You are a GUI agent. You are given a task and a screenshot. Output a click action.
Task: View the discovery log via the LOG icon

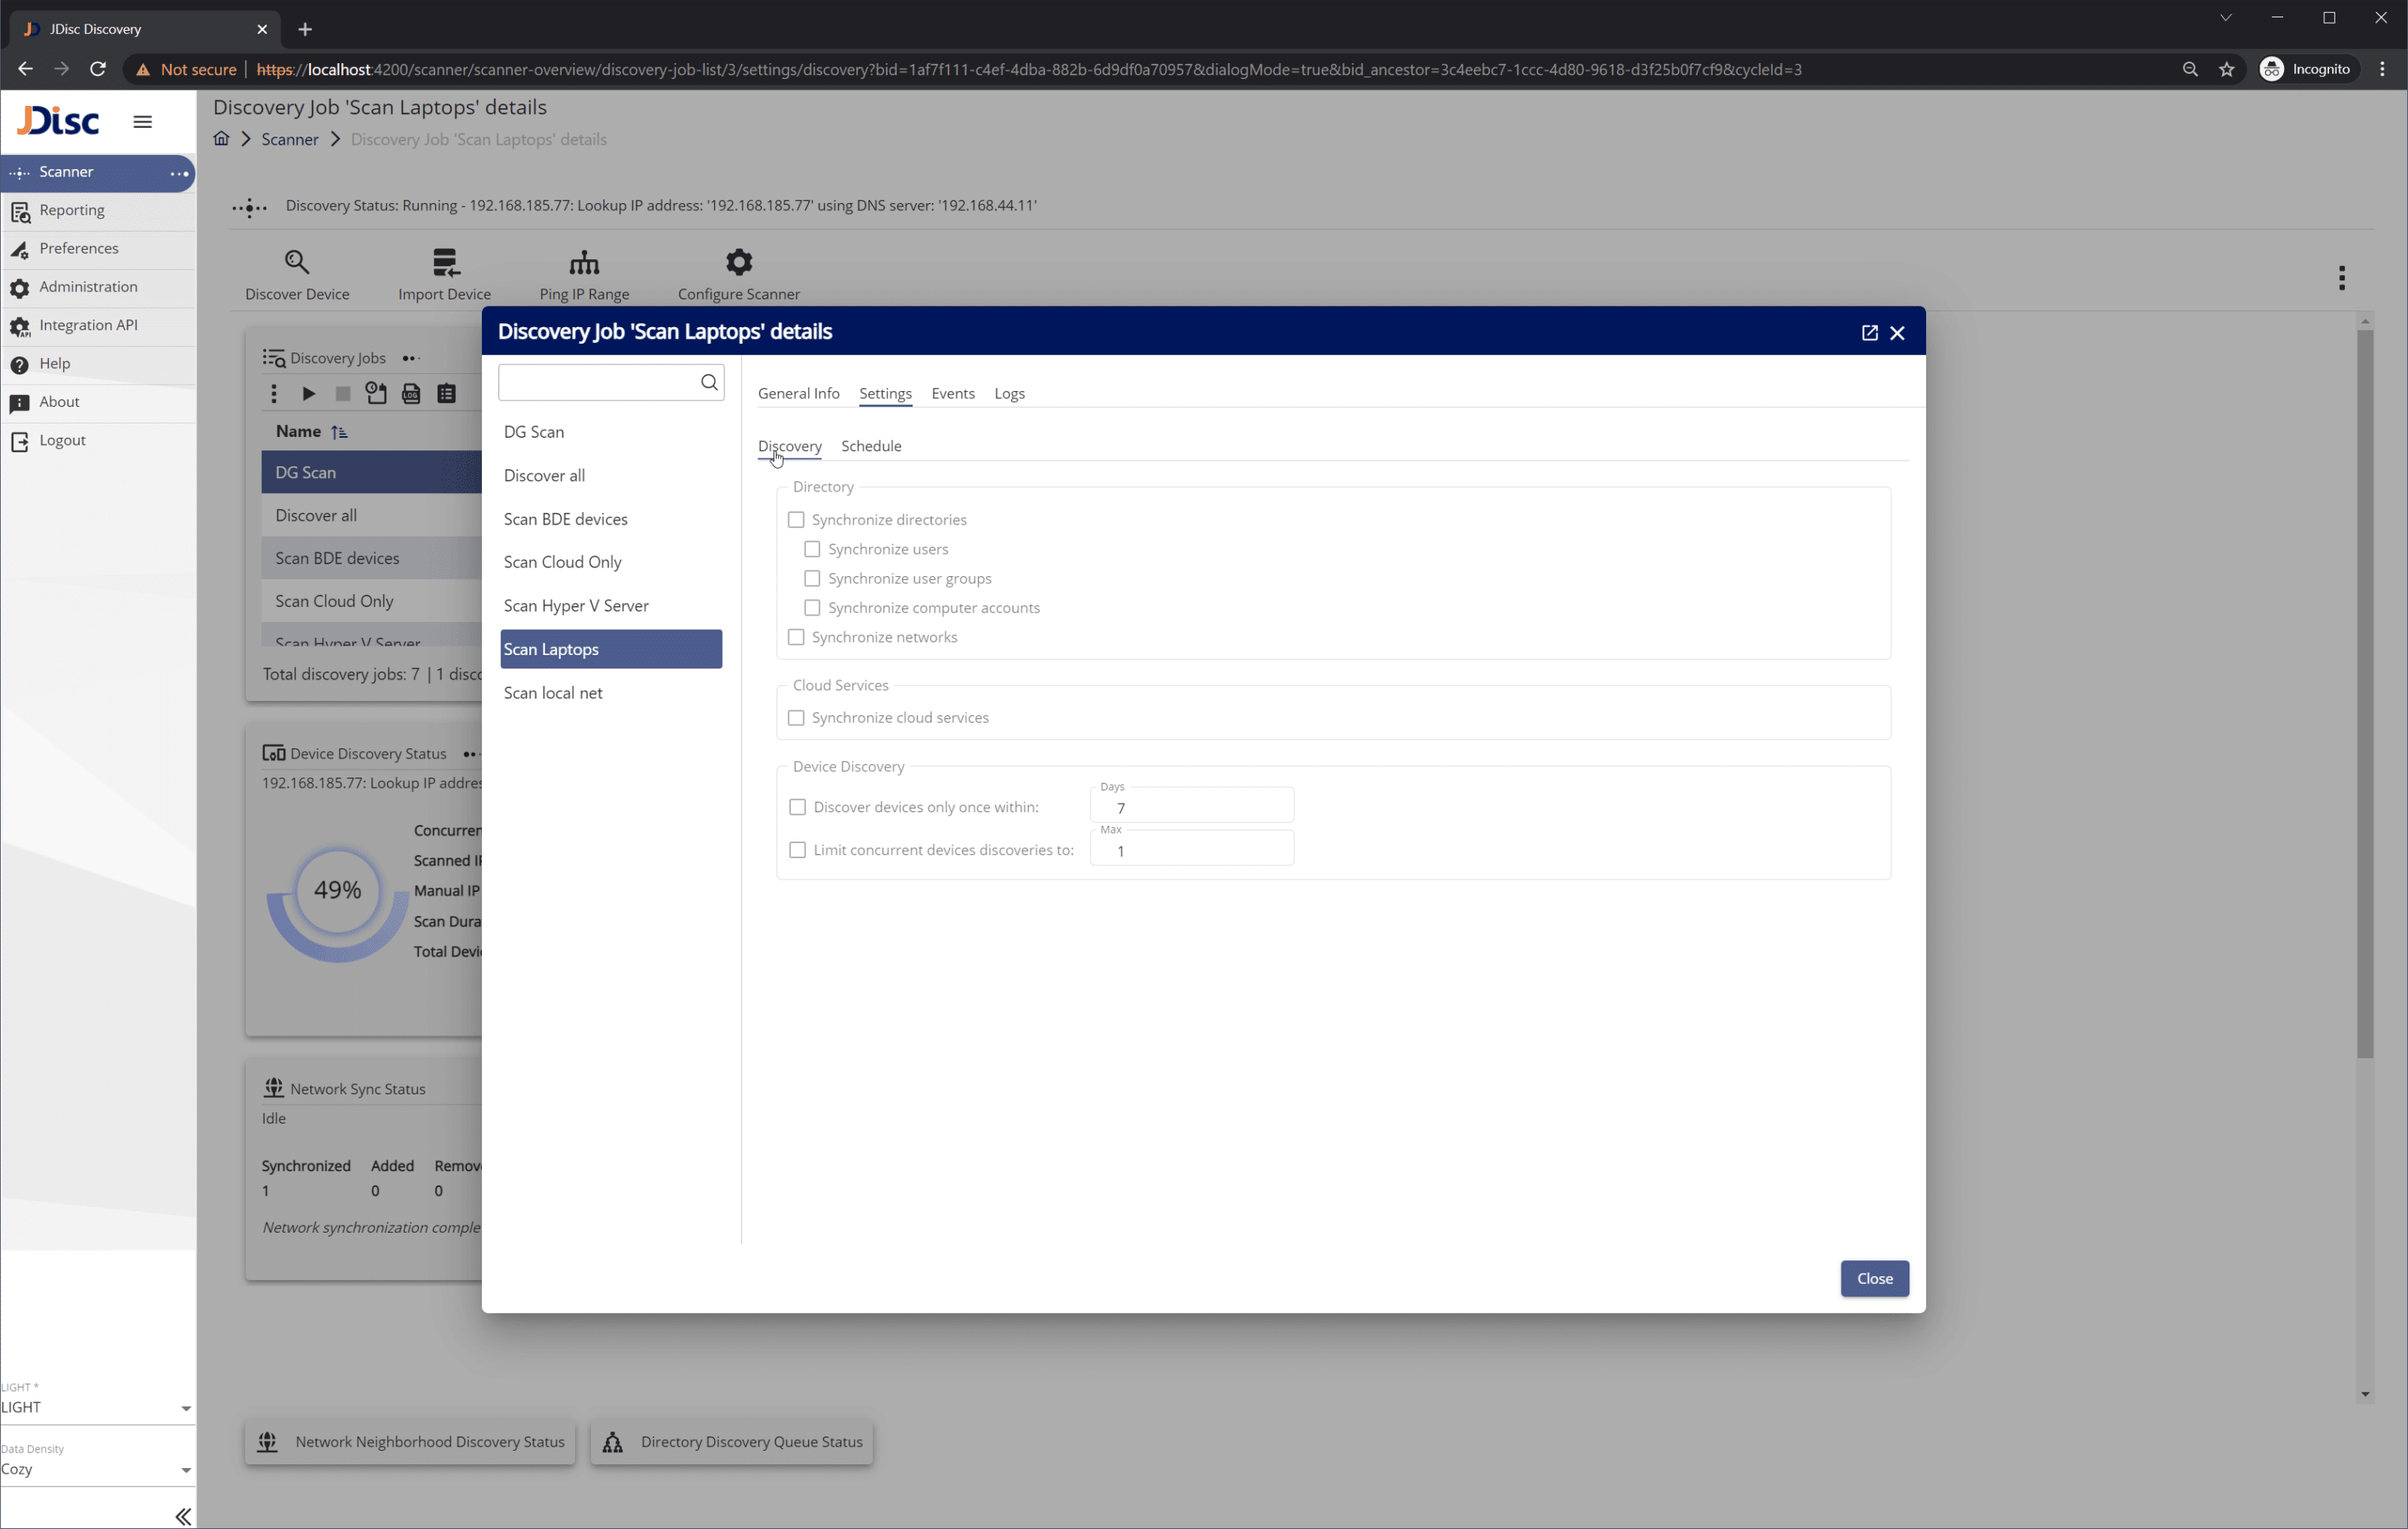click(411, 394)
